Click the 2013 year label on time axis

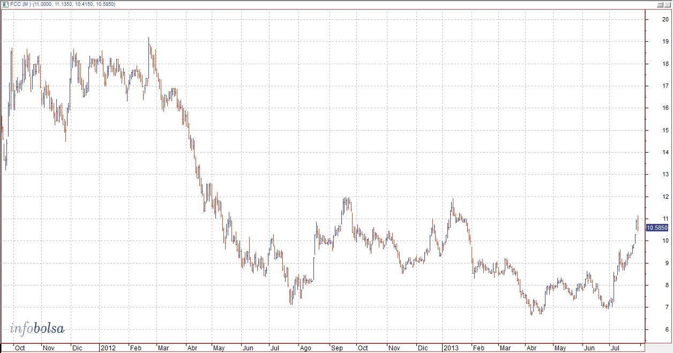(x=451, y=348)
